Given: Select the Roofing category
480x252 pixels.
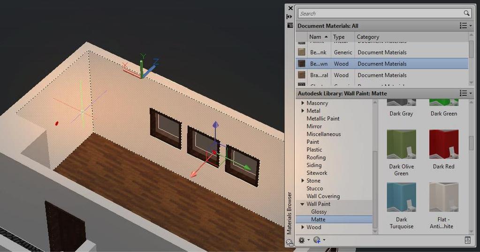Looking at the screenshot, I should coord(316,157).
